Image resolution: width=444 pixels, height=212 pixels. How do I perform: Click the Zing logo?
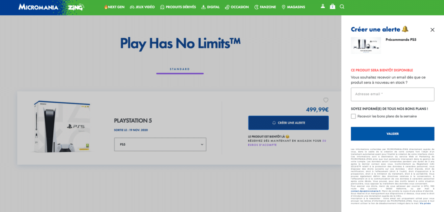point(76,7)
